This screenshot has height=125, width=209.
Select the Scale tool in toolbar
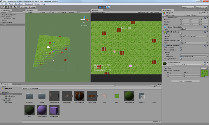coord(15,7)
